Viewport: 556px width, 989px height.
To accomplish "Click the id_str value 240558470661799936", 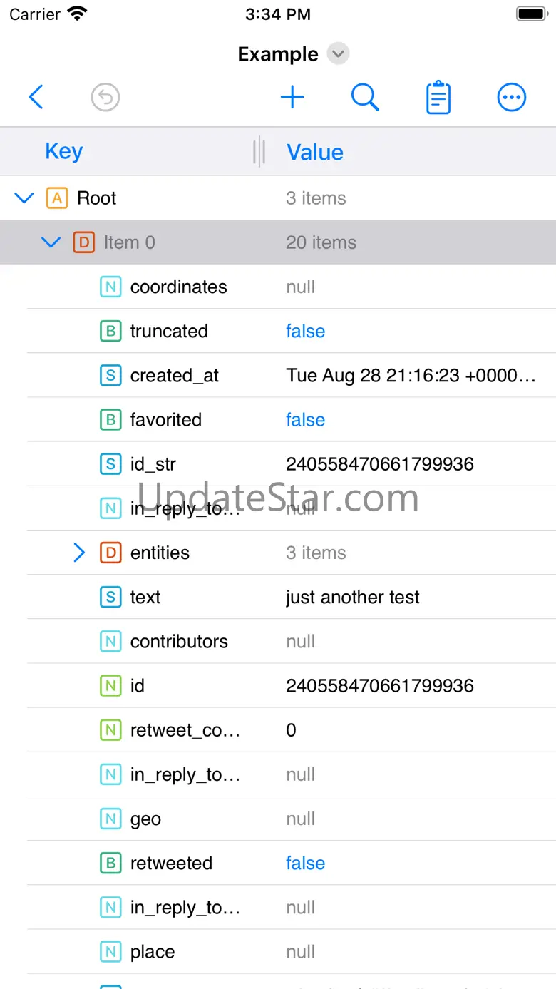I will (x=380, y=464).
